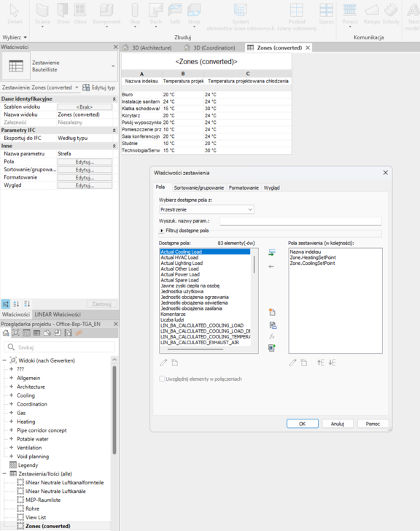Viewport: 420px width, 531px height.
Task: Click pencil edit icon under available fields
Action: [x=163, y=363]
